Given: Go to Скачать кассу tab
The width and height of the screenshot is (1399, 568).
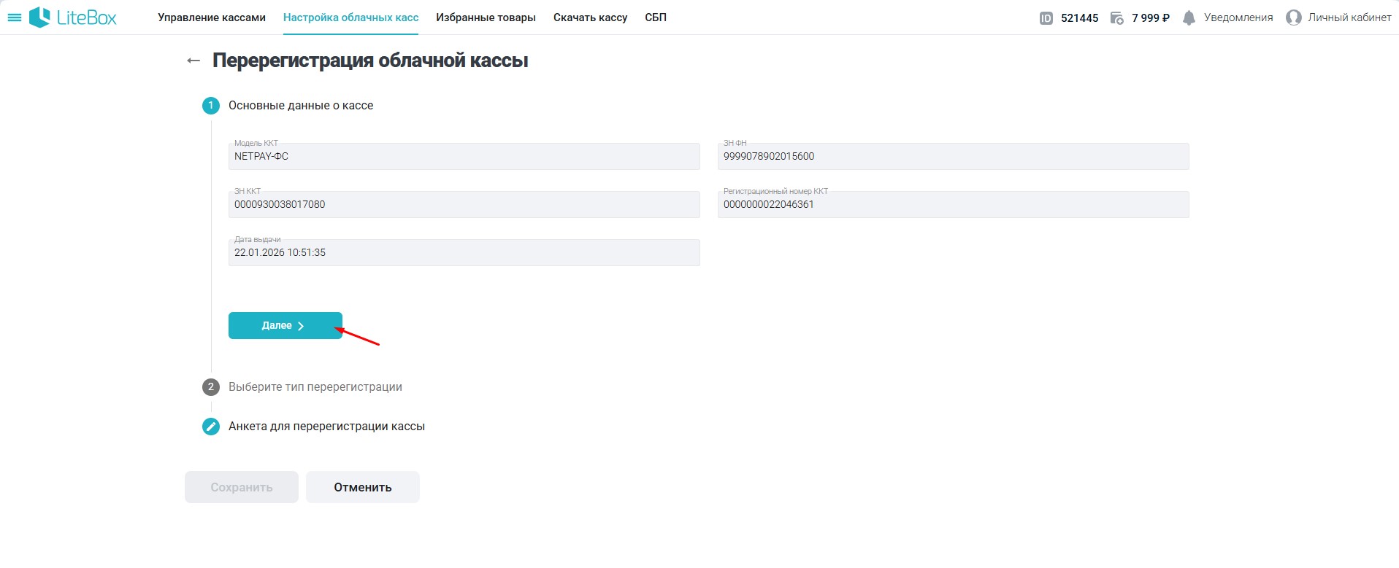Looking at the screenshot, I should click(x=590, y=17).
